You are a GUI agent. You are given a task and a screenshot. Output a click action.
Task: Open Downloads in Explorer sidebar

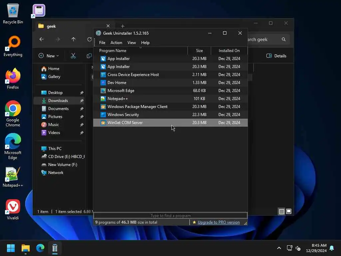click(55, 101)
